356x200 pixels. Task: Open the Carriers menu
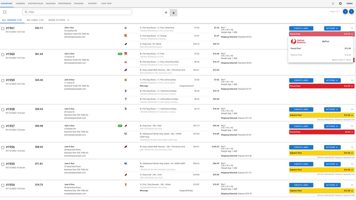(20, 4)
